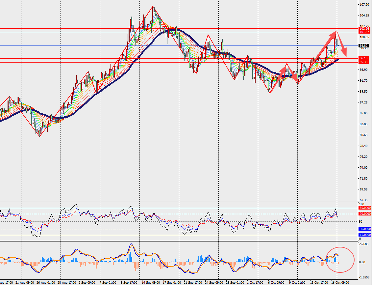Click the 107.20 price scale label
Viewport: 372px width, 285px height.
[x=364, y=5]
